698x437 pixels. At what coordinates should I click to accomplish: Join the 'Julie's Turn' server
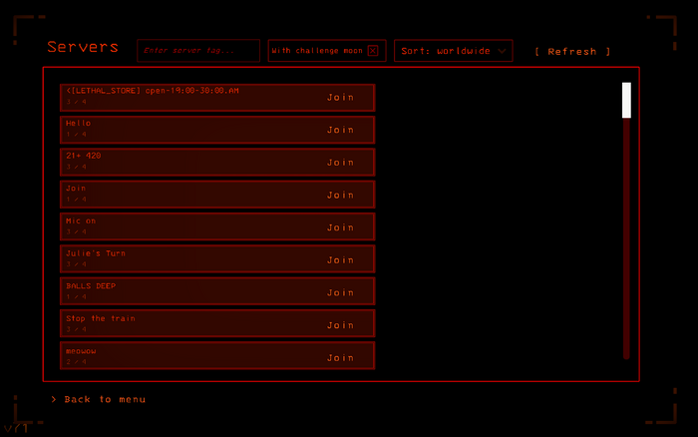point(340,260)
